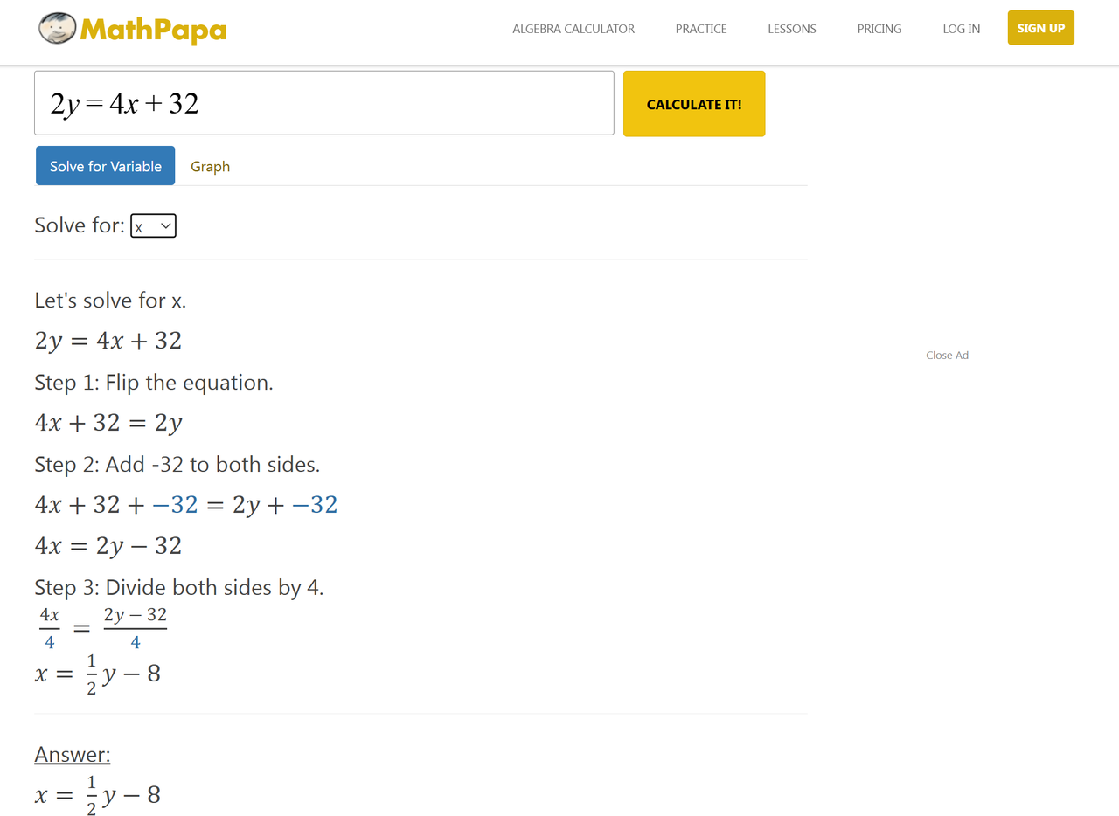Click the final answer equation below Answer
Screen dimensions: 1119x816
point(98,795)
